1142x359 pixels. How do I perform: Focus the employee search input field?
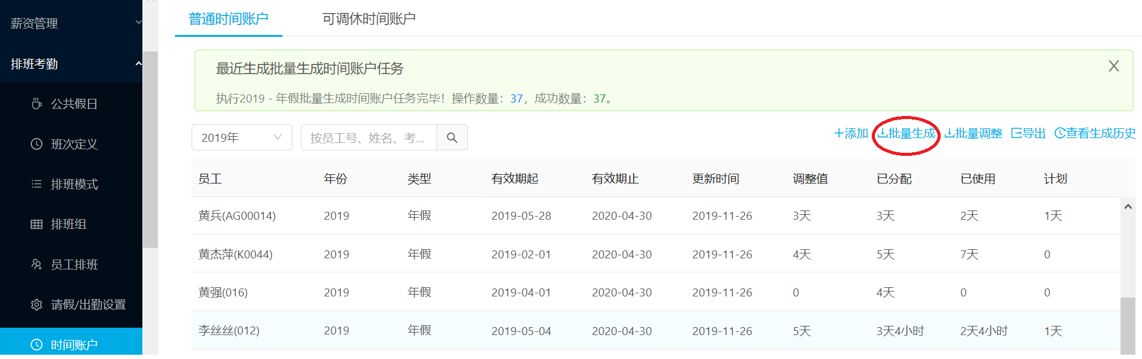(368, 137)
